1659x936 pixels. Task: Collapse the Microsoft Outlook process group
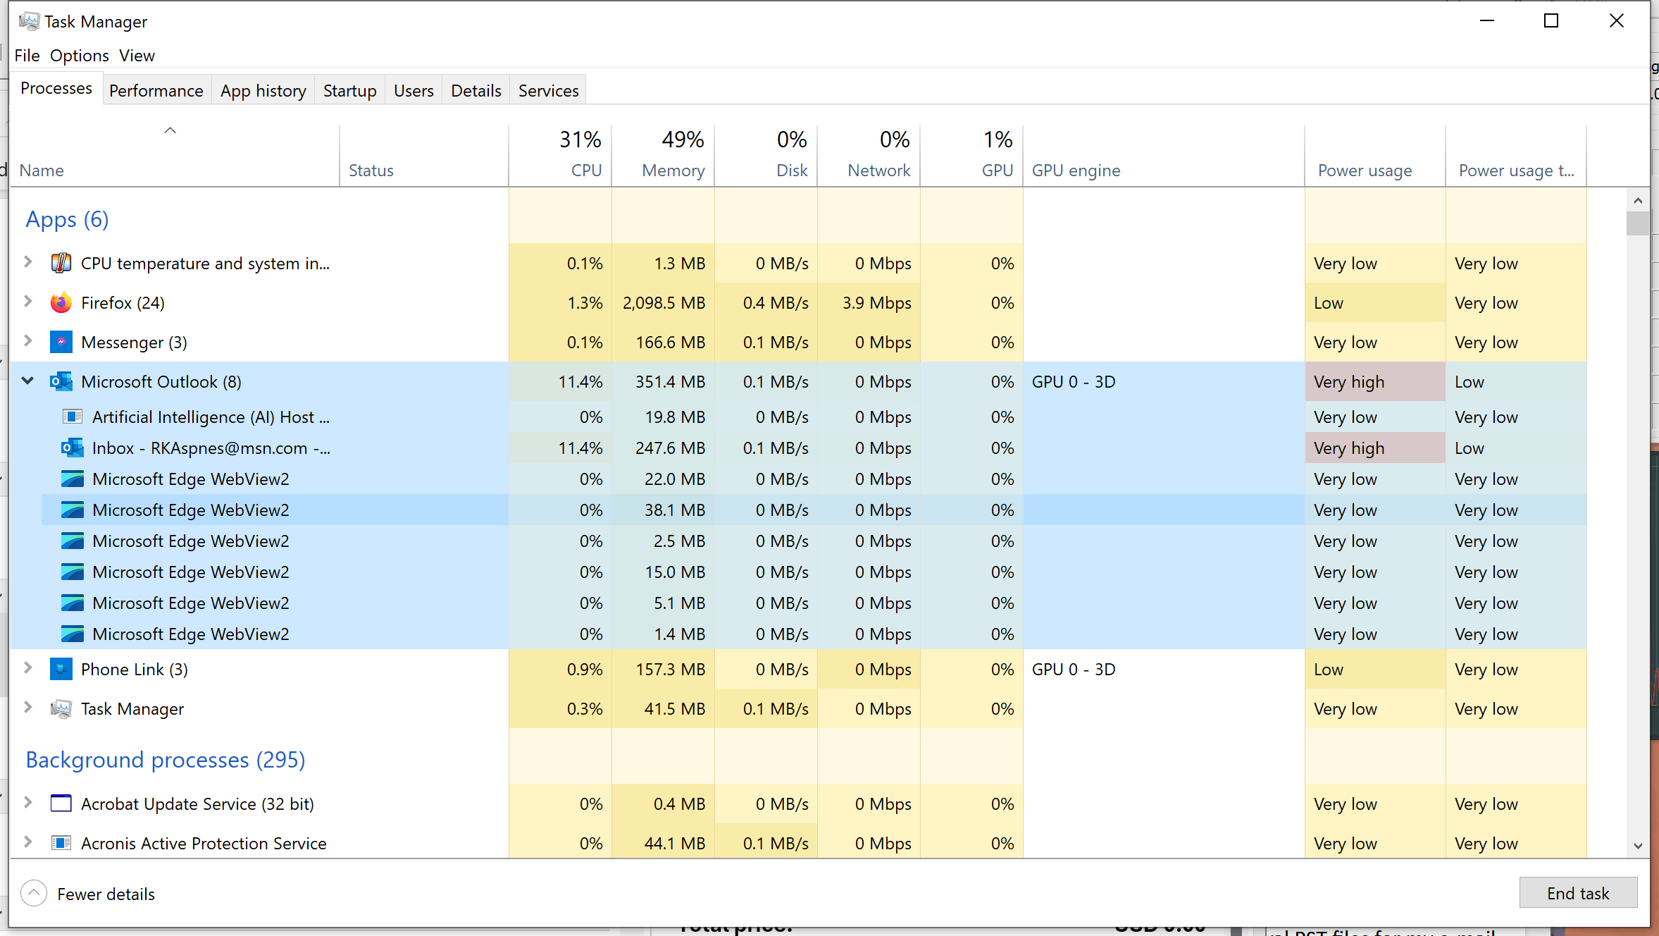point(27,381)
